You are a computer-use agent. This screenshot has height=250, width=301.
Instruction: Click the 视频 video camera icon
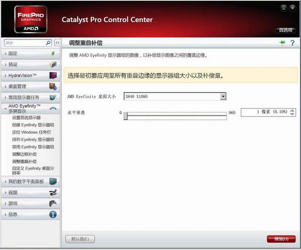pyautogui.click(x=53, y=192)
